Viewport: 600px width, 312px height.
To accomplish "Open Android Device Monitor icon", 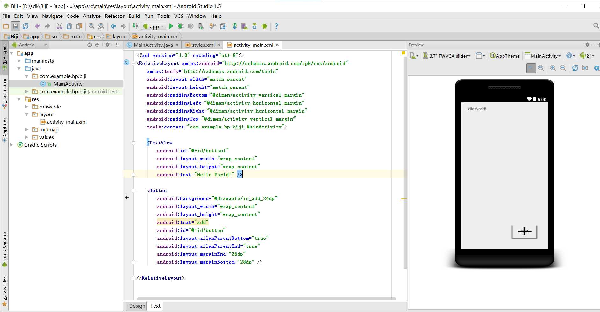I will 264,26.
